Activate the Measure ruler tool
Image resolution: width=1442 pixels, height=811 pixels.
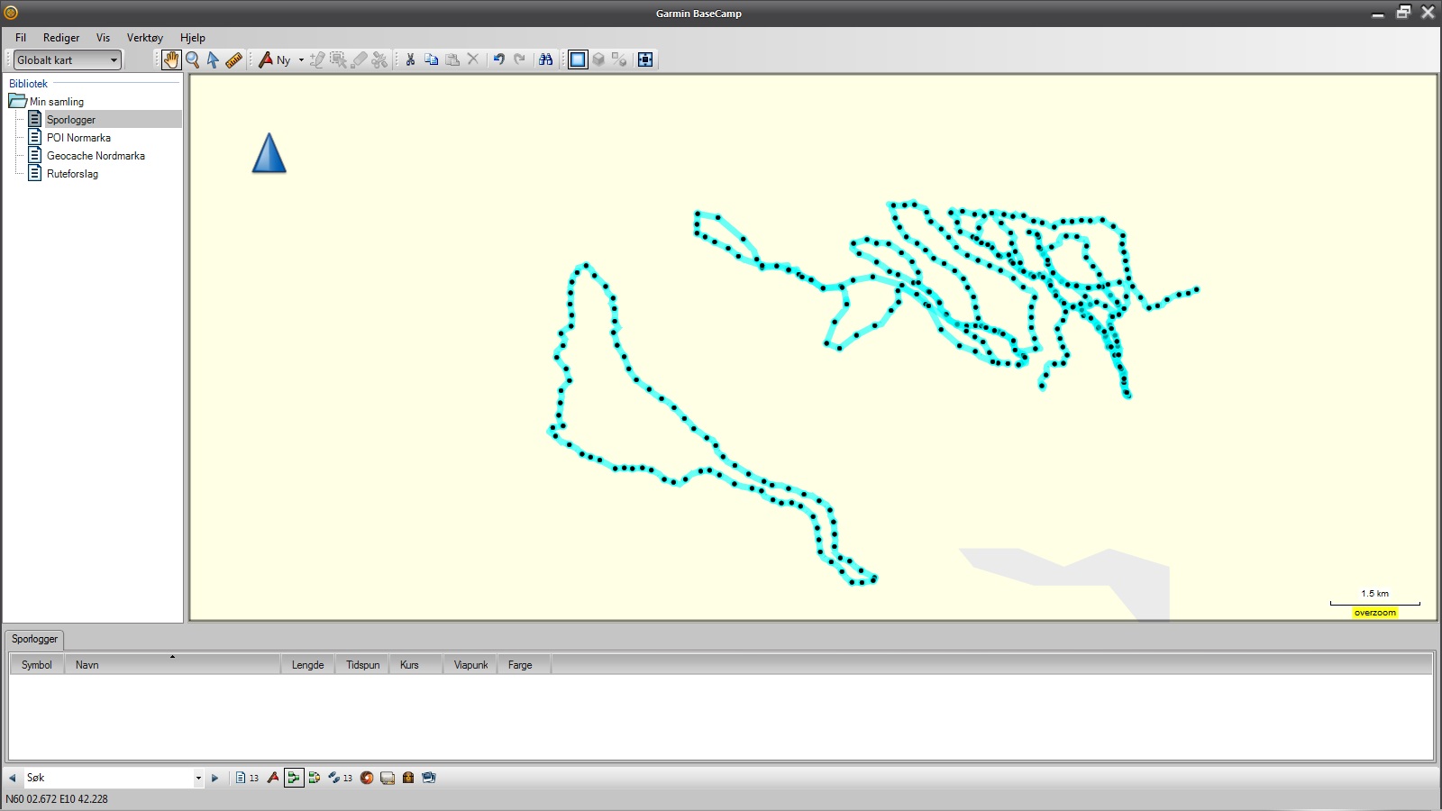[234, 59]
